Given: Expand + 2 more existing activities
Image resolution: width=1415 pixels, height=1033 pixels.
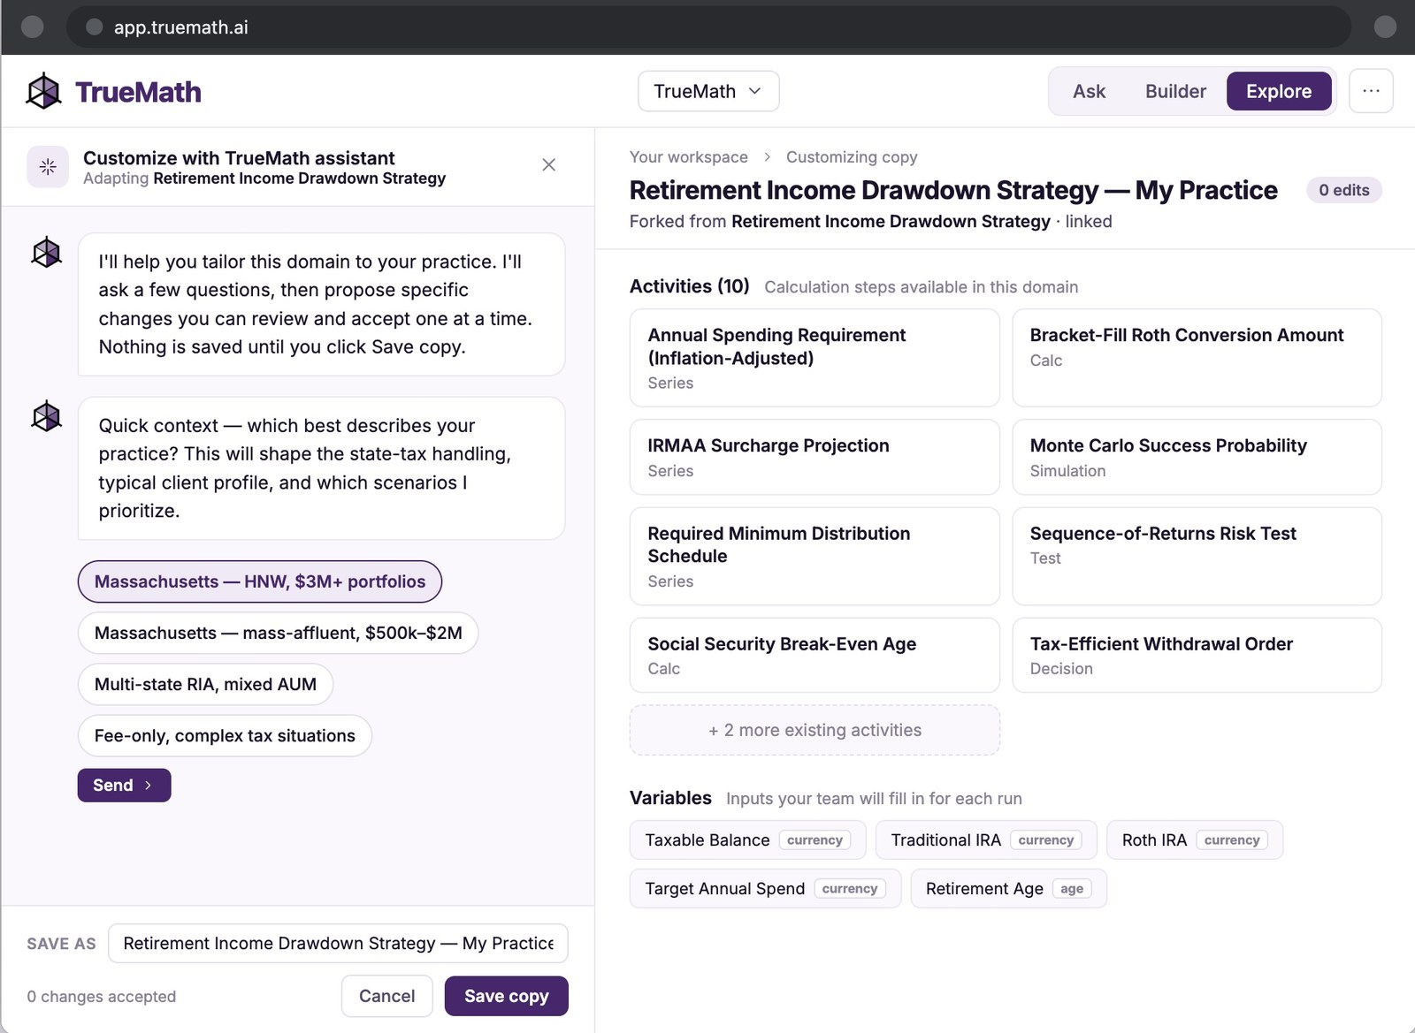Looking at the screenshot, I should pyautogui.click(x=815, y=730).
